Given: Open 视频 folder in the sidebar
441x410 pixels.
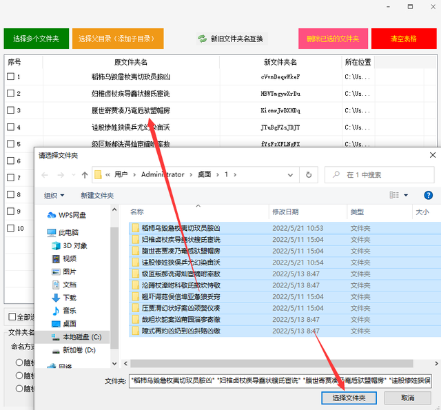Looking at the screenshot, I should [x=64, y=258].
